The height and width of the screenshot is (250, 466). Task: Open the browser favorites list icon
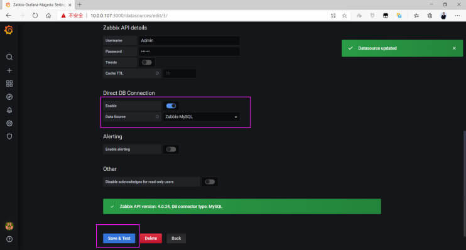coord(416,16)
